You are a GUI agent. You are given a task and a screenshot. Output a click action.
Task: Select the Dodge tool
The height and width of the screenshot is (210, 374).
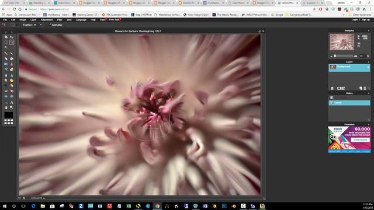[6, 86]
